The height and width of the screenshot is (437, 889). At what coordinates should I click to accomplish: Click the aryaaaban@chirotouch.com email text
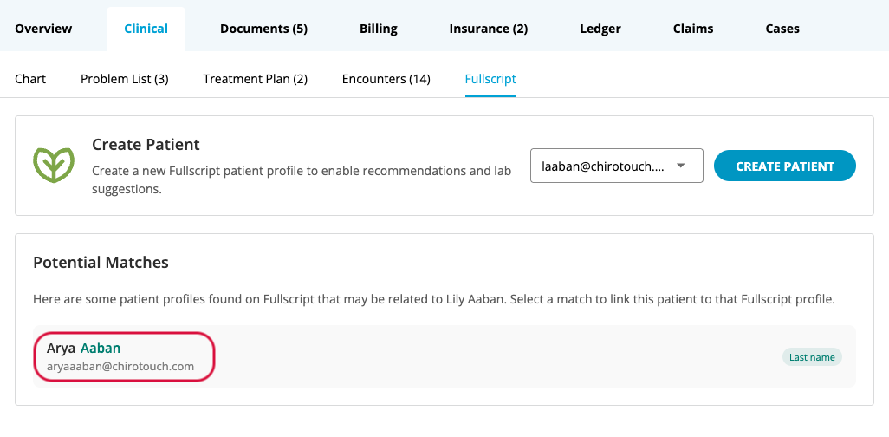120,367
